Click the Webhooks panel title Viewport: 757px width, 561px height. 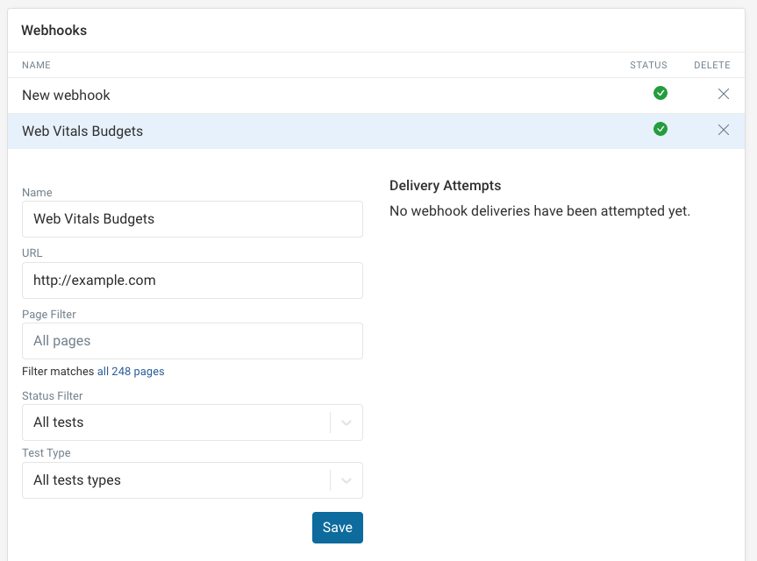55,30
